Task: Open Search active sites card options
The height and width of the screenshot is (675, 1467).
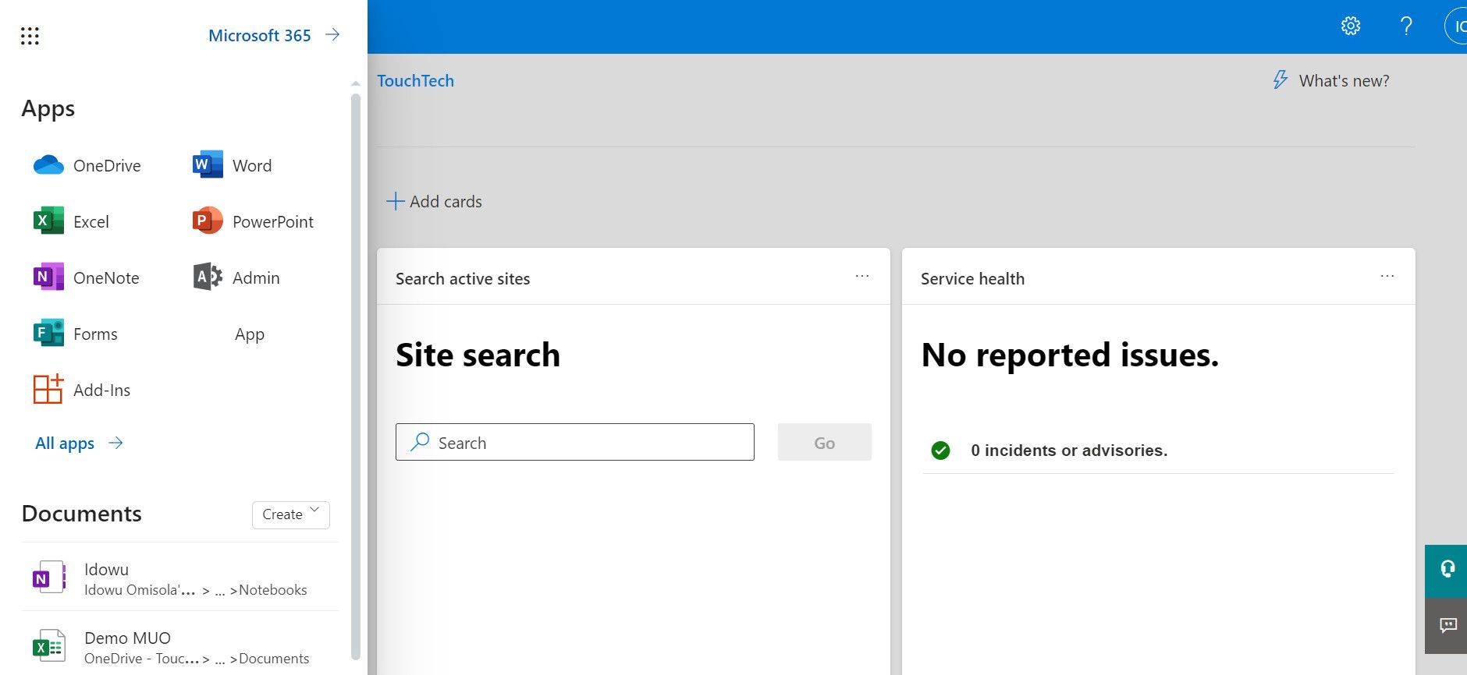Action: [862, 277]
